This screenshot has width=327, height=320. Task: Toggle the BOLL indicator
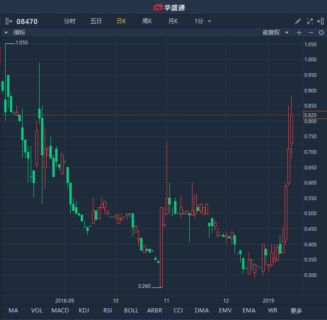[x=131, y=310]
